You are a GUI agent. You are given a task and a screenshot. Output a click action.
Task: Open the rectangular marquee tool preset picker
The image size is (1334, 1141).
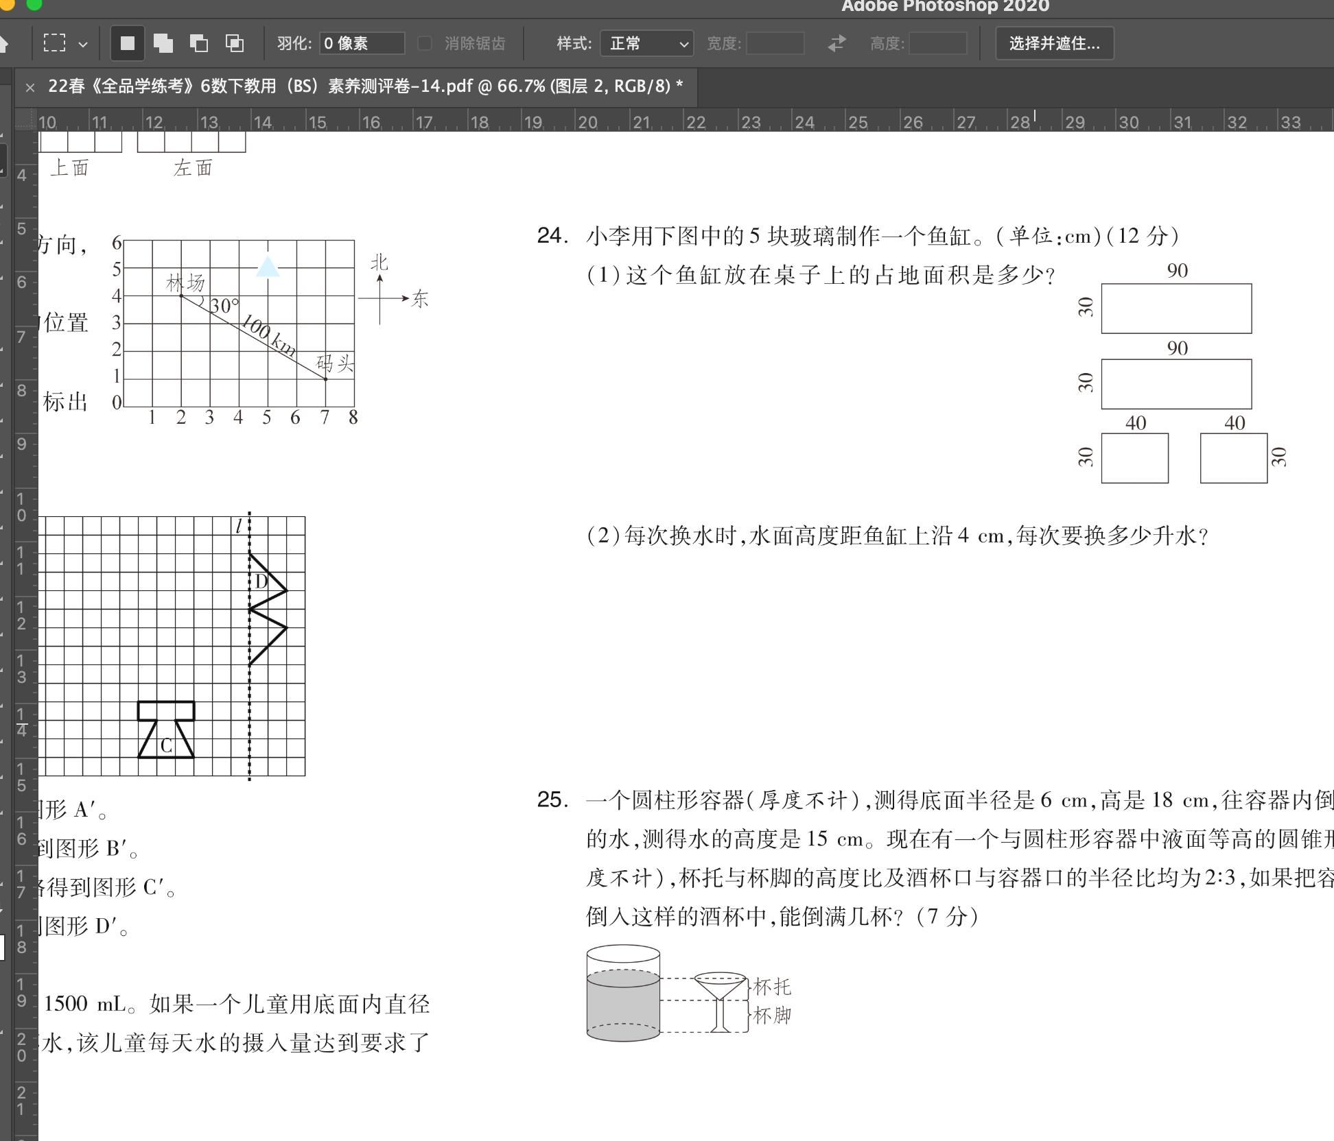tap(55, 43)
